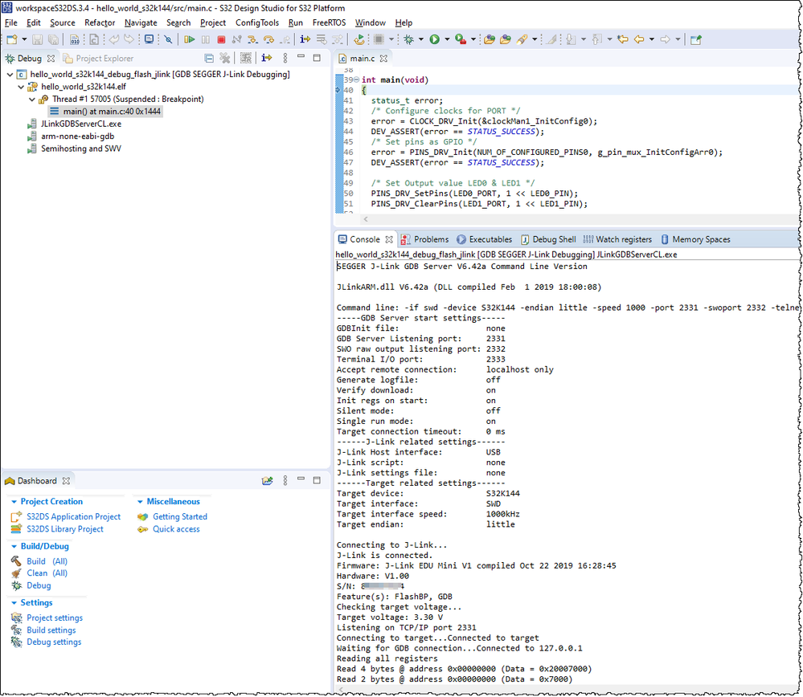Switch to the Project Explorer tab
Viewport: 803px width, 697px height.
pos(98,59)
